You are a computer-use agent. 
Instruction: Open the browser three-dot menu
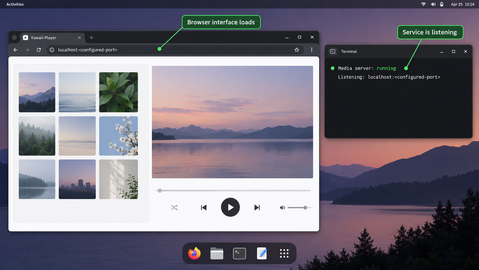(312, 50)
